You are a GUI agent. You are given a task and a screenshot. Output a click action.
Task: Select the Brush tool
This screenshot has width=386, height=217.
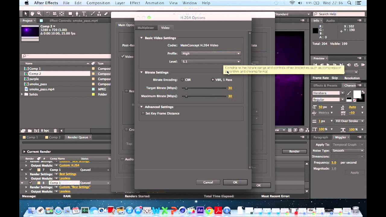point(93,14)
